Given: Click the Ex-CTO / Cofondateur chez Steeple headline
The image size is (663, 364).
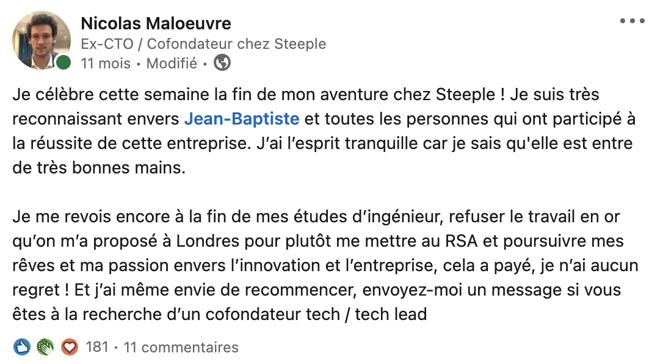Looking at the screenshot, I should tap(203, 43).
